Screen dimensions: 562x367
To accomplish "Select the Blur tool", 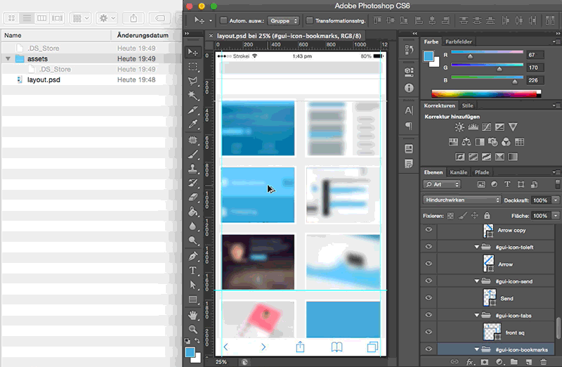I will (192, 226).
